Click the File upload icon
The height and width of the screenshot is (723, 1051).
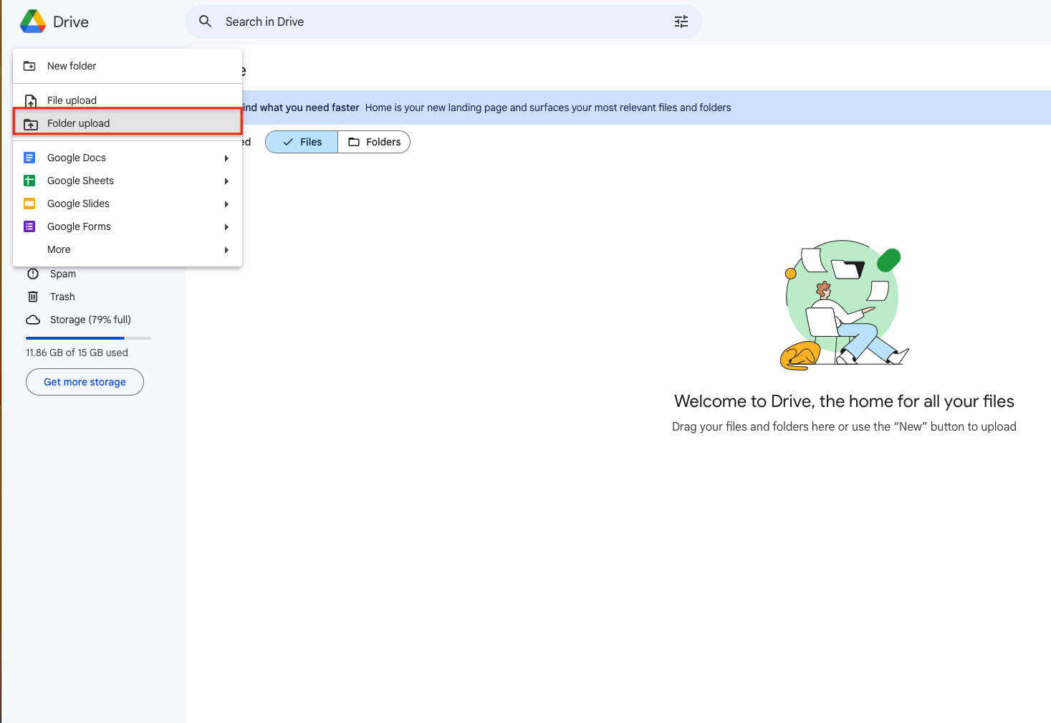[30, 101]
